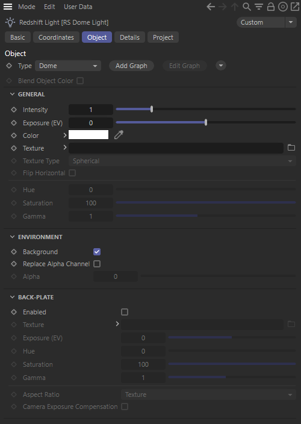
Task: Open the Type Dome dropdown
Action: click(68, 66)
